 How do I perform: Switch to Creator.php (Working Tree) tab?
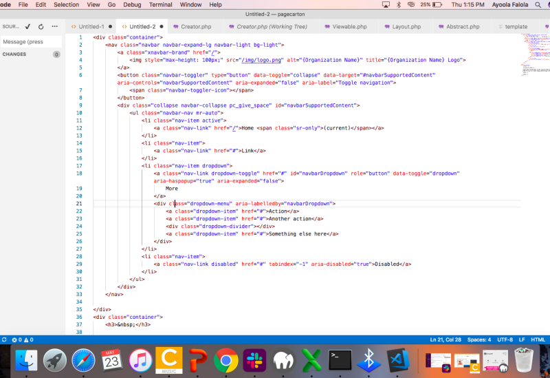pos(272,26)
